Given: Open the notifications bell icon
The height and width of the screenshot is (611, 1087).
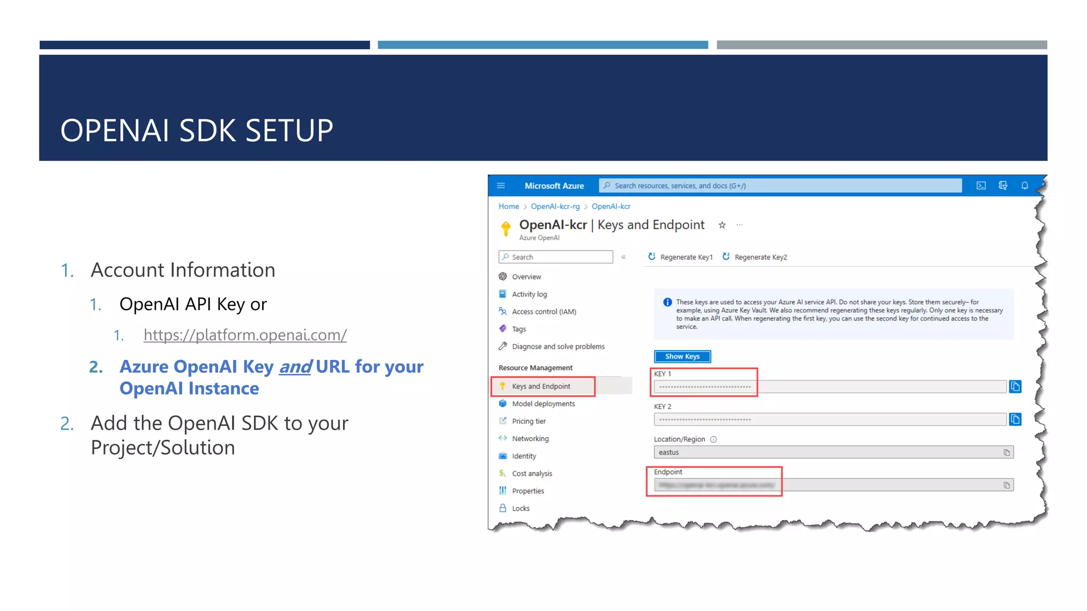Looking at the screenshot, I should pos(1024,186).
